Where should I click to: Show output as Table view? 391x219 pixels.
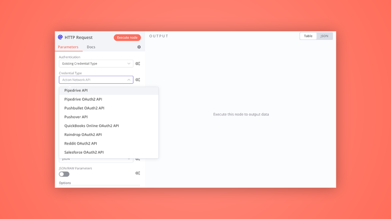coord(308,36)
